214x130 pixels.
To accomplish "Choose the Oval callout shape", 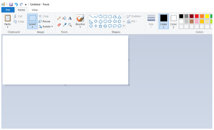I will [x=115, y=26].
